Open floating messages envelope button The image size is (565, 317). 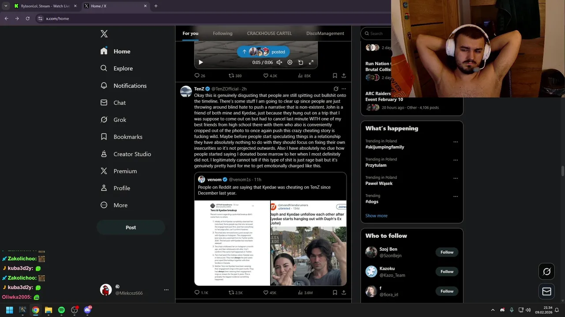[546, 291]
